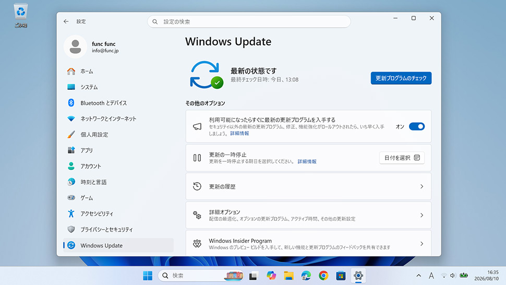Screen dimensions: 506x285
Task: Click the Accounts person icon in sidebar
Action: pos(71,166)
